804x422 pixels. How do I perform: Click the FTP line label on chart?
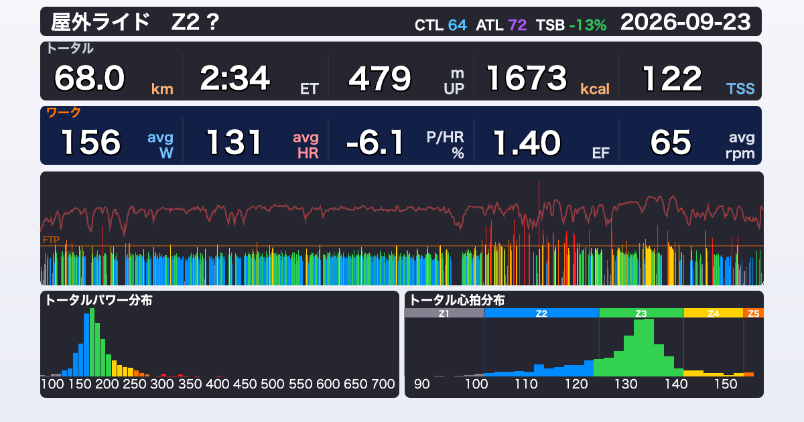pos(50,240)
